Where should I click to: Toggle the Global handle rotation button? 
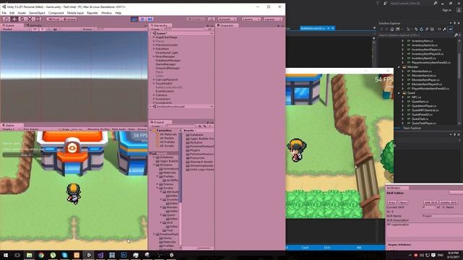(x=69, y=19)
